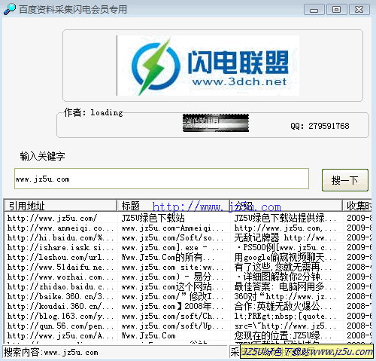Focus the keyword input field with www.jz5u.com

[162, 179]
